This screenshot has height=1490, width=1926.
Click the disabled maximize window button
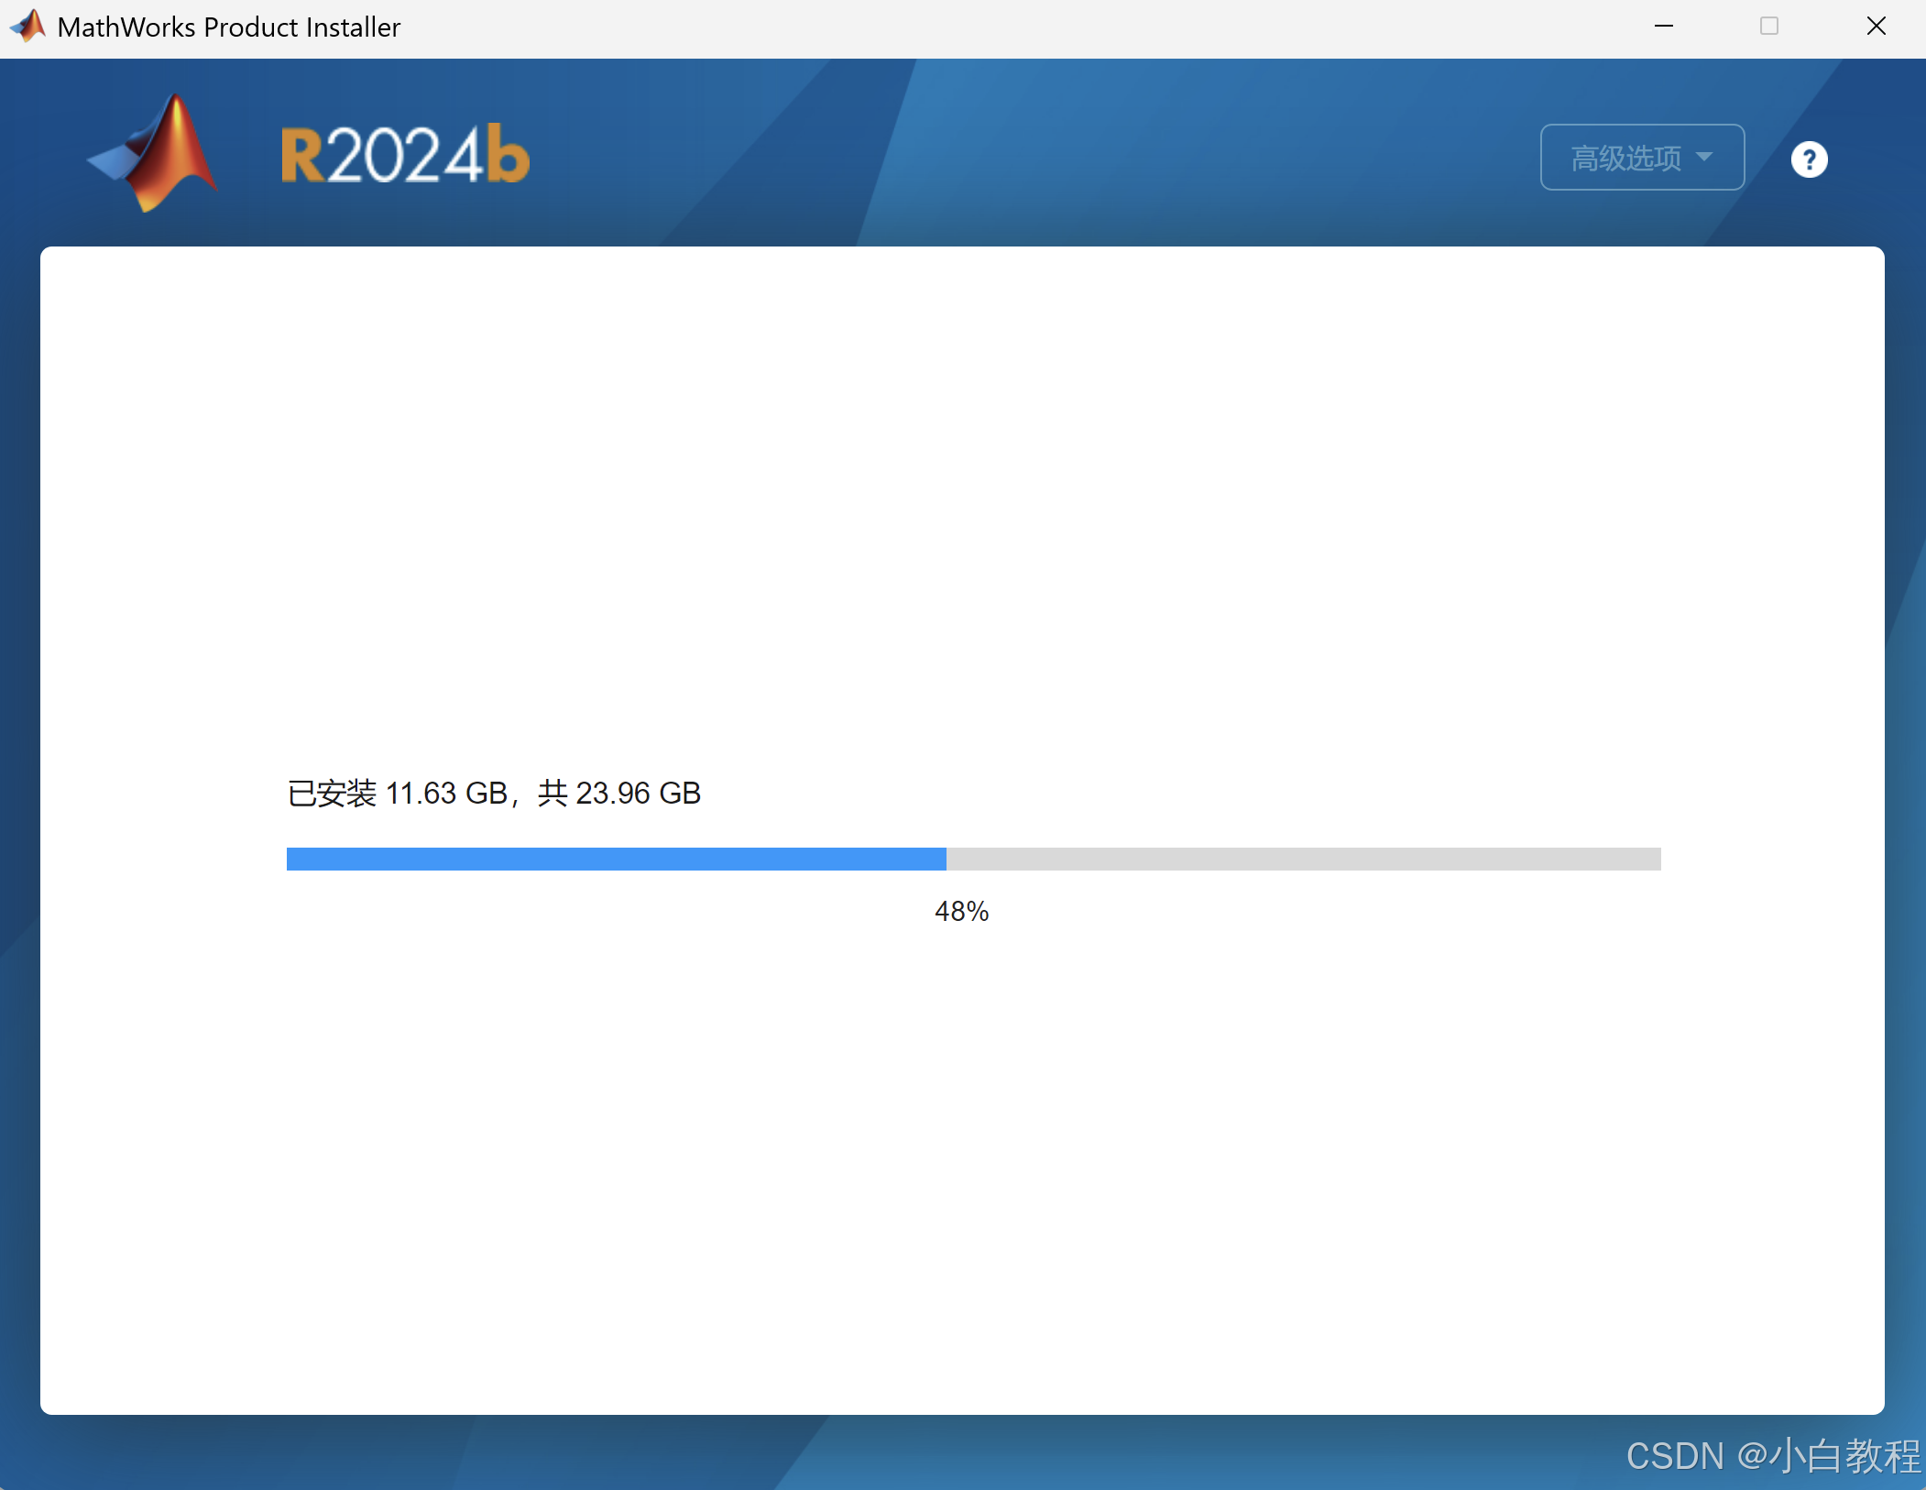coord(1769,26)
